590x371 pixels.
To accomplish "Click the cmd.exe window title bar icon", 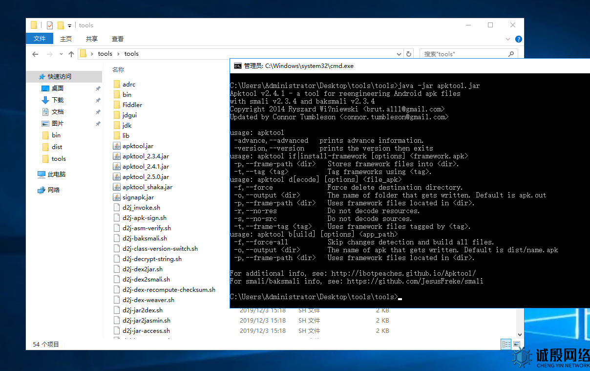I will [x=238, y=65].
